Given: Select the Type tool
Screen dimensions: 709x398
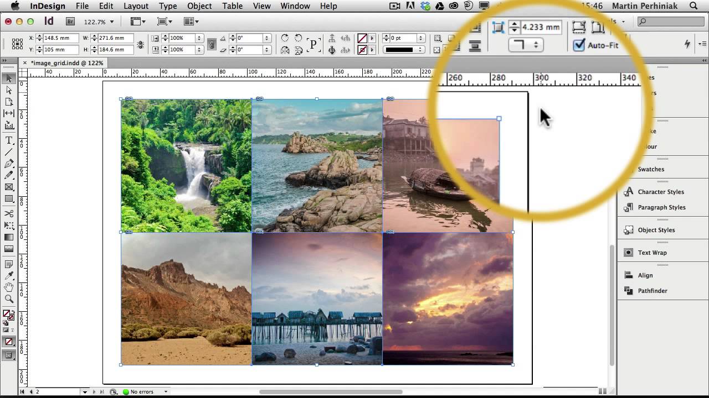Looking at the screenshot, I should pos(9,140).
